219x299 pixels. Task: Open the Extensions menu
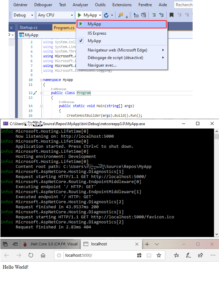pos(122,5)
